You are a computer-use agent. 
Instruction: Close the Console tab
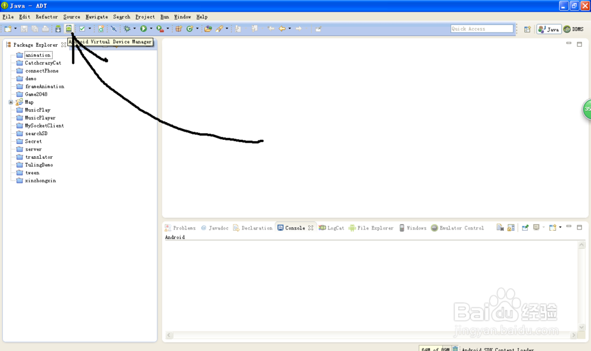coord(311,228)
